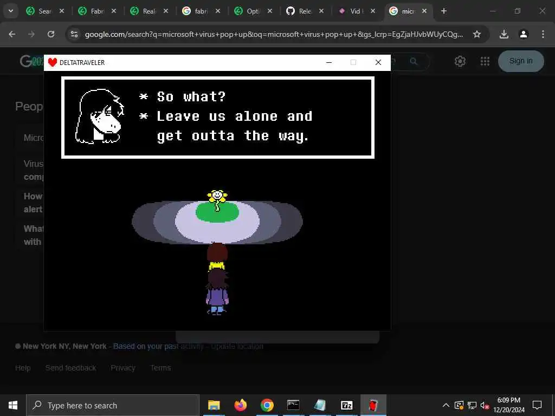This screenshot has height=416, width=555.
Task: Click the DELTATRAVELER red heart icon
Action: coord(53,62)
